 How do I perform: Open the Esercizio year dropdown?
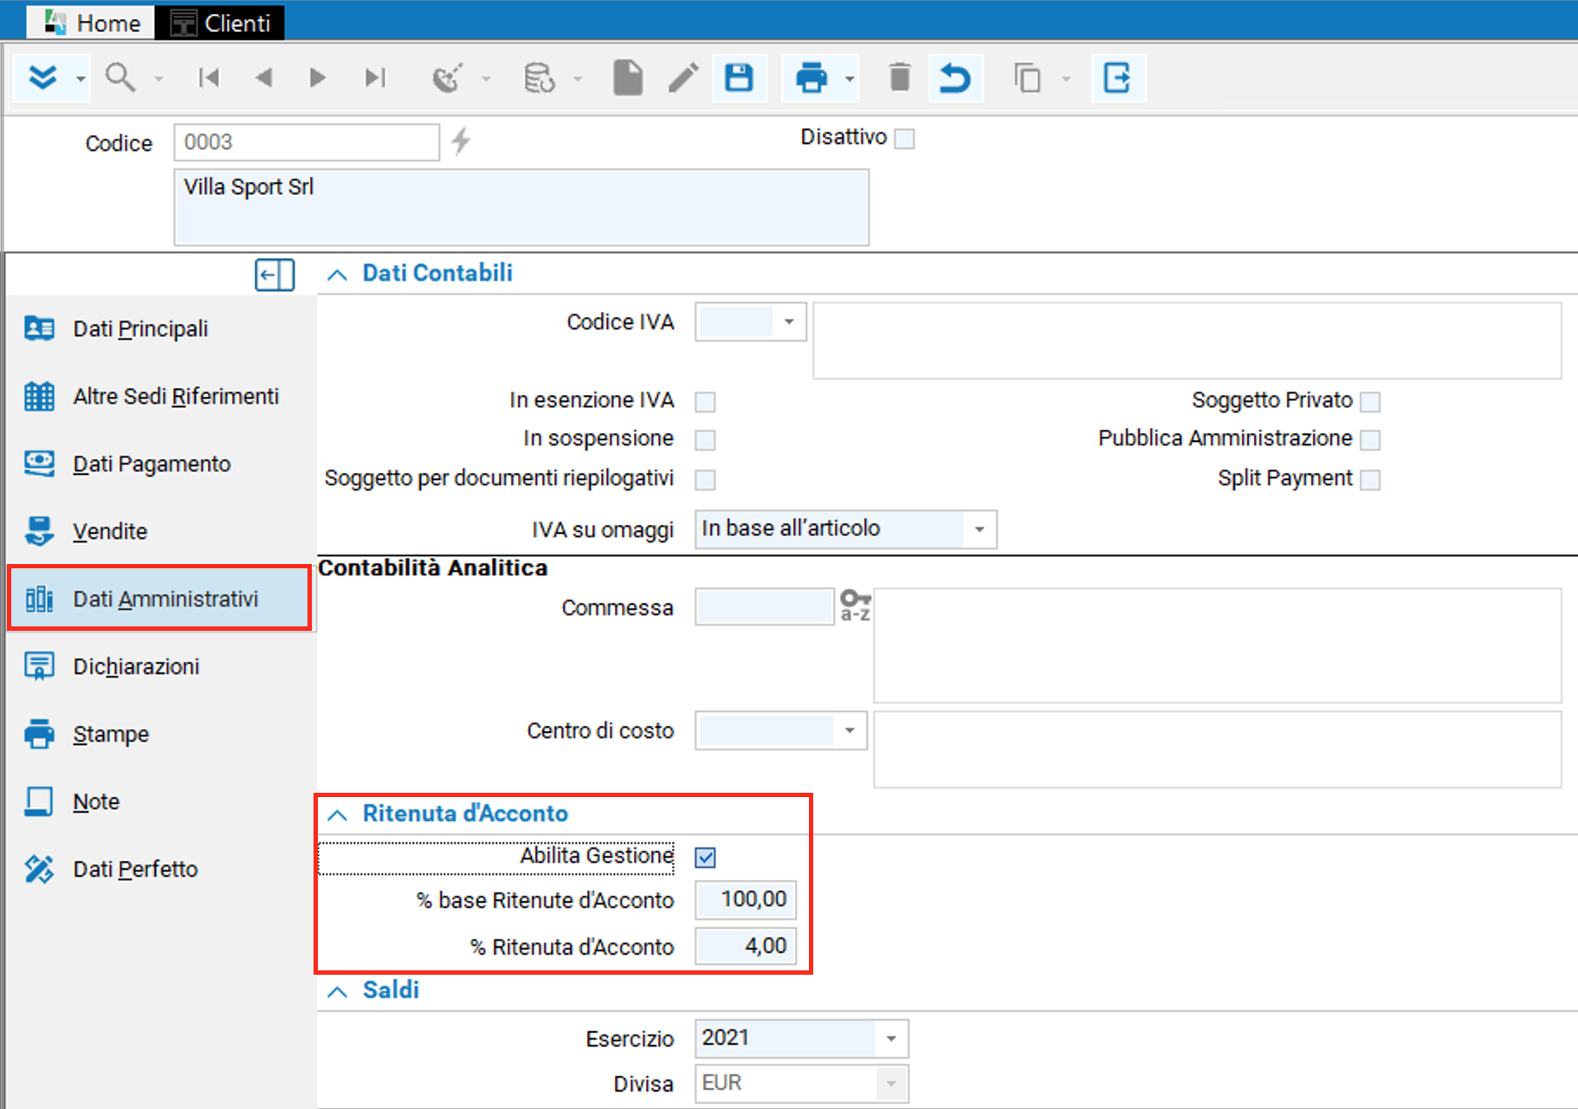point(891,1039)
